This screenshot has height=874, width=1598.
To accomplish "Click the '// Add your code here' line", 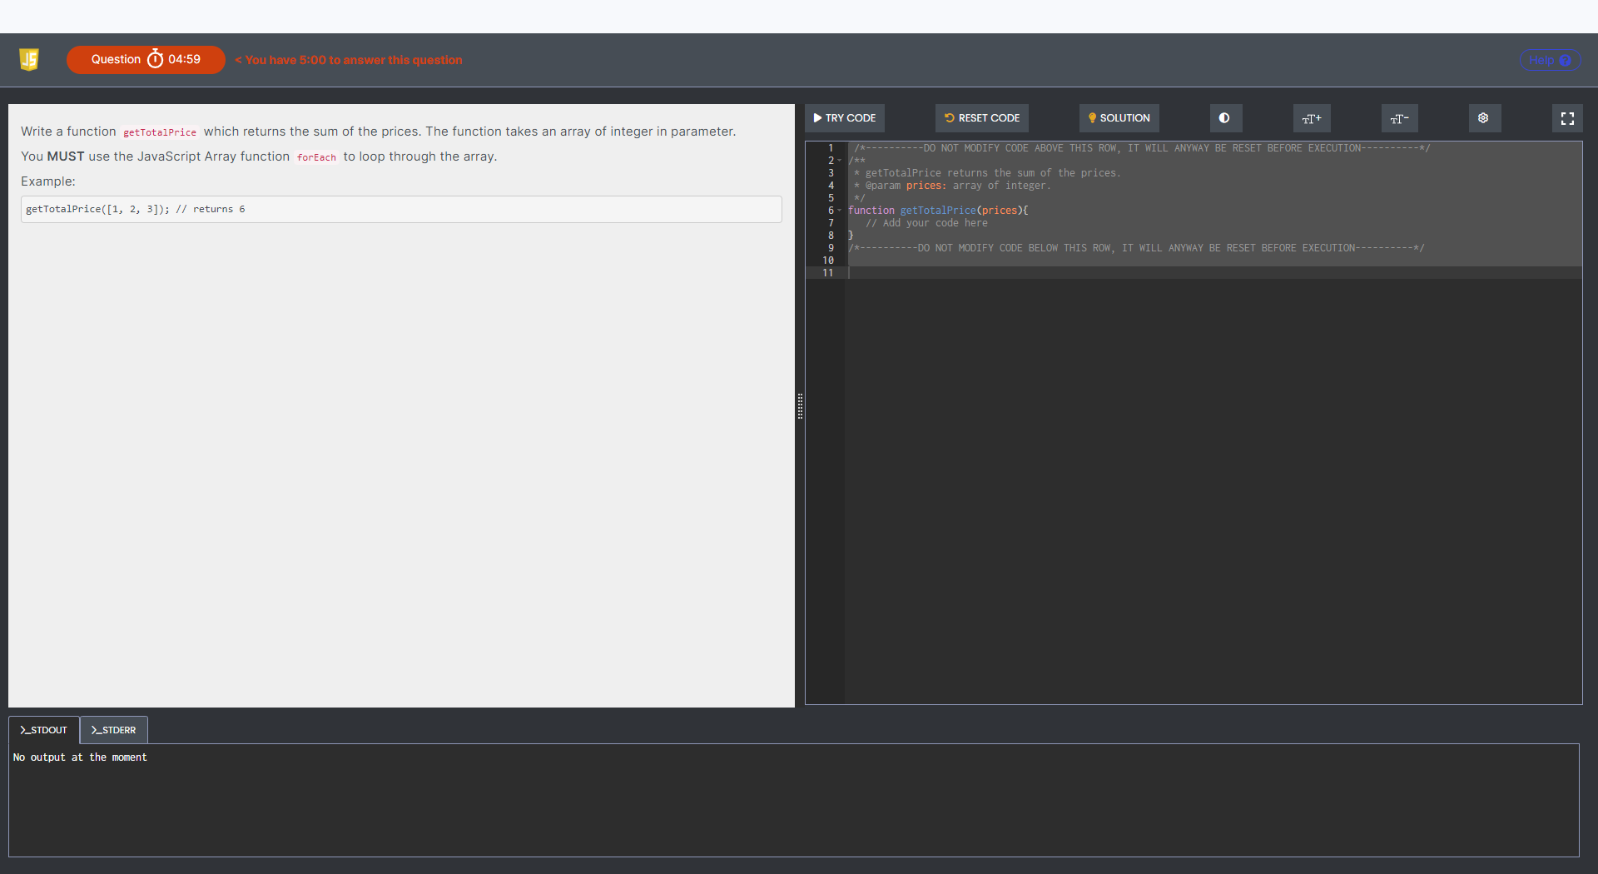I will (x=926, y=223).
